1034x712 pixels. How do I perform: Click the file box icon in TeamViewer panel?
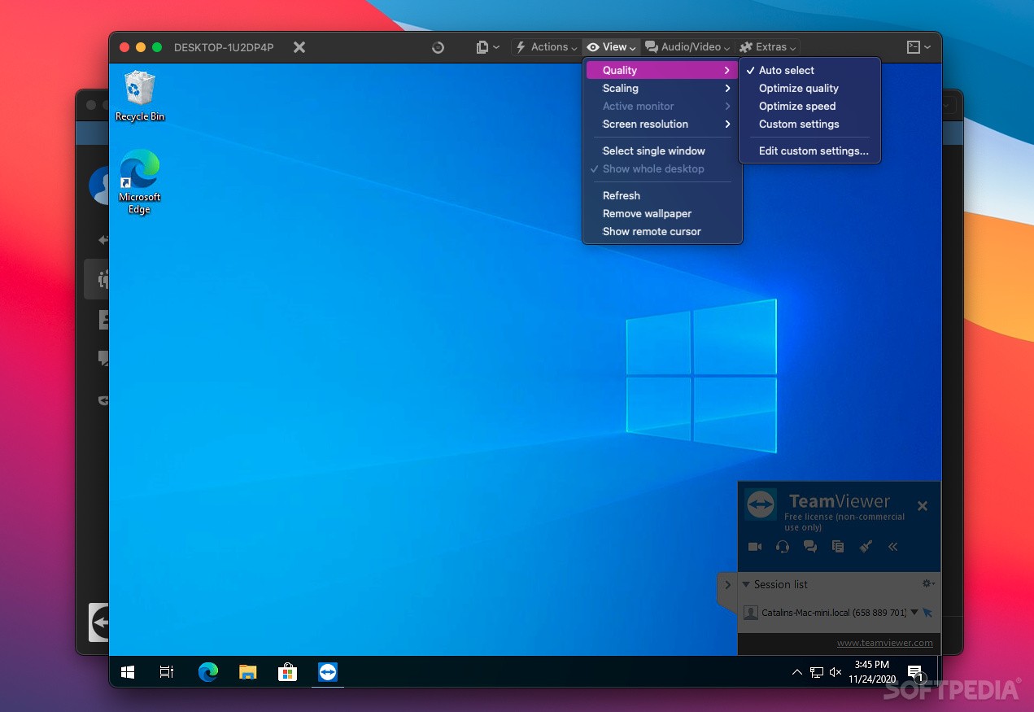point(838,547)
